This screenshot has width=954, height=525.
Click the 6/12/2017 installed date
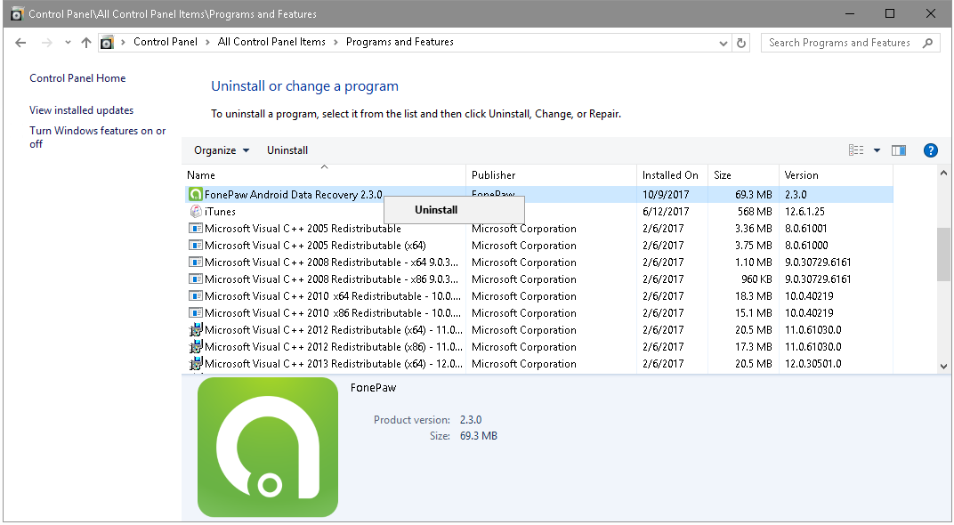point(666,212)
